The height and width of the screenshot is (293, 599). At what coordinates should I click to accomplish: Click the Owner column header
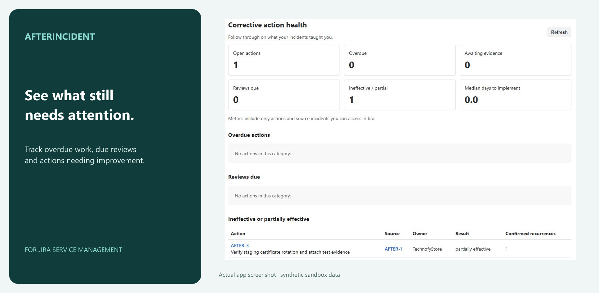tap(420, 233)
